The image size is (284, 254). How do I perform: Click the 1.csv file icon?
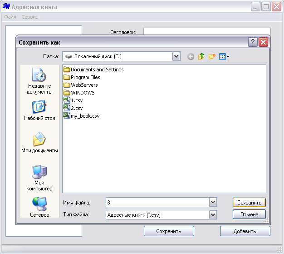[x=67, y=100]
